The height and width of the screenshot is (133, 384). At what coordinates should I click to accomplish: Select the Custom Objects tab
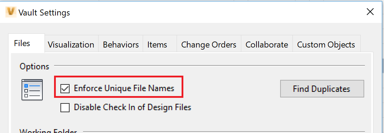(326, 45)
